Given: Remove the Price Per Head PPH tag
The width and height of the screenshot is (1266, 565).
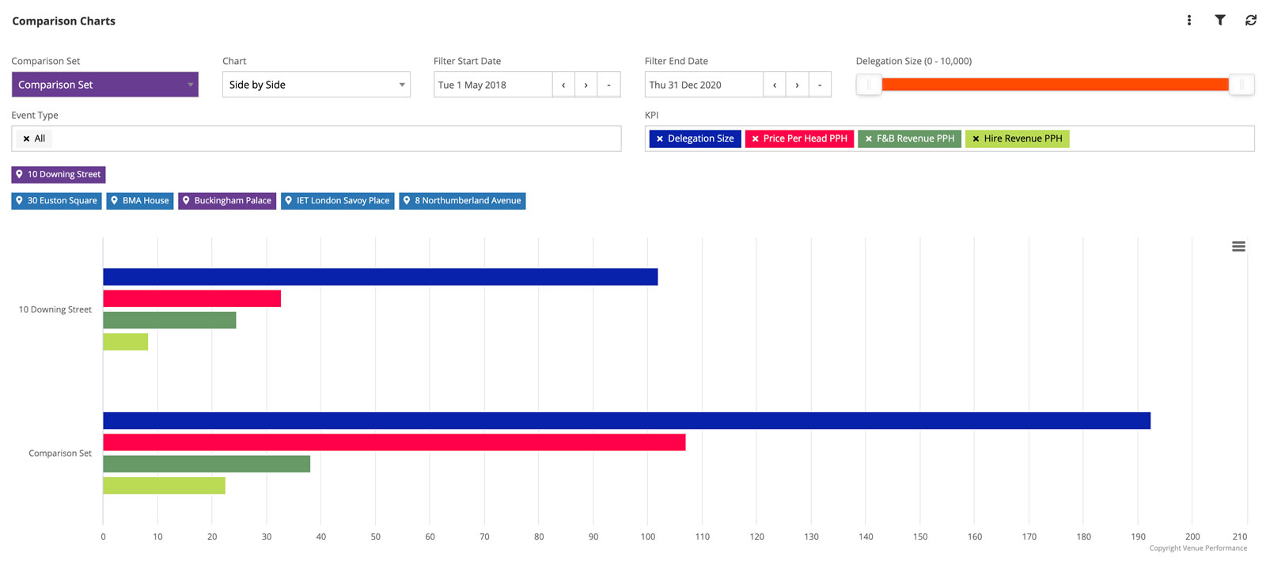Looking at the screenshot, I should [755, 139].
